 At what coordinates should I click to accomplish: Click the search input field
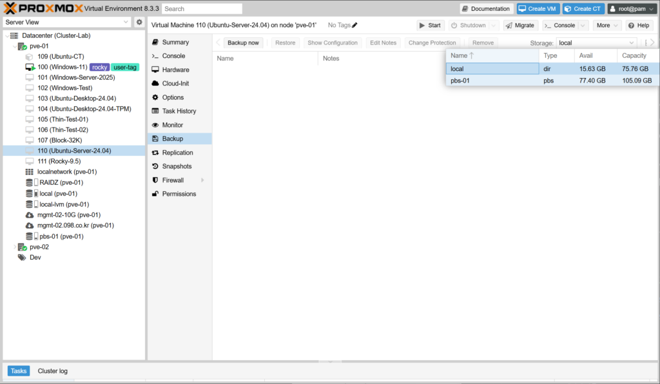202,9
